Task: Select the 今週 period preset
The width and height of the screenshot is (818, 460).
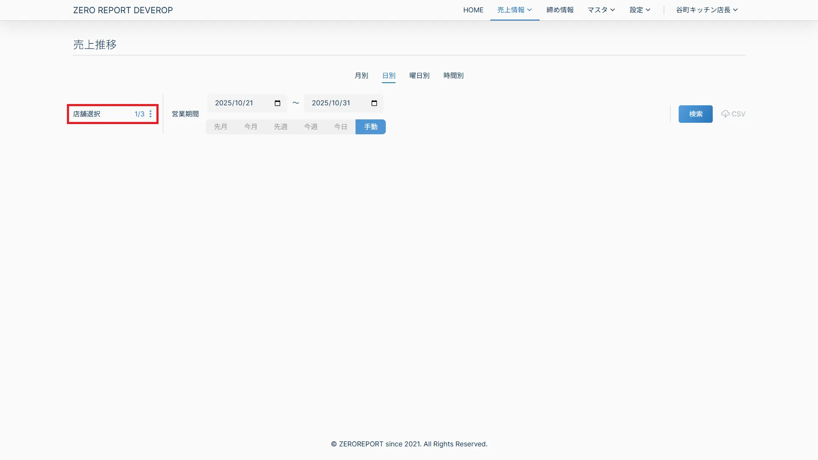Action: coord(311,127)
